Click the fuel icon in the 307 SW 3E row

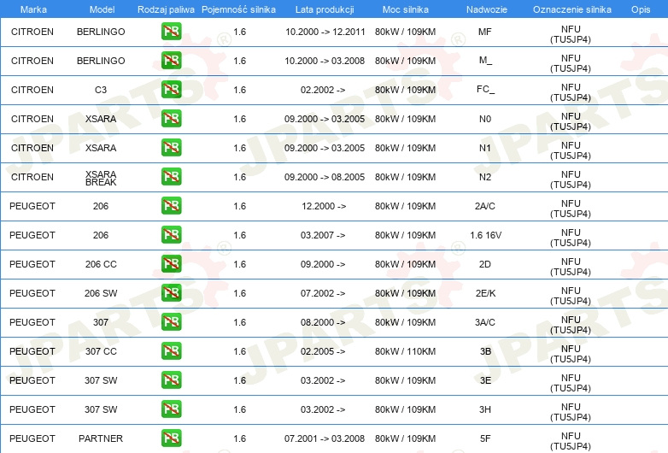click(x=171, y=380)
